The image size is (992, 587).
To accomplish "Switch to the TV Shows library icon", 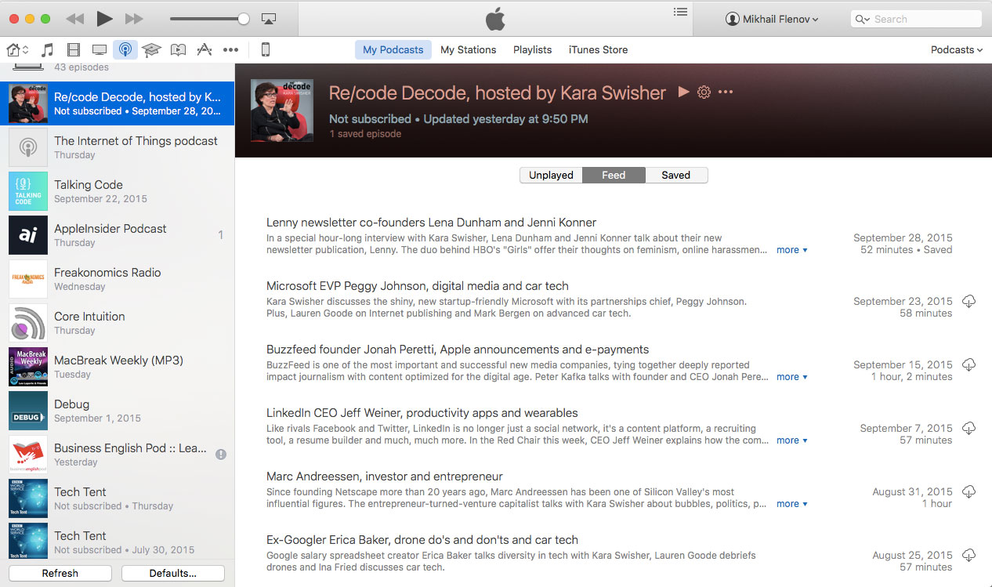I will (x=100, y=50).
